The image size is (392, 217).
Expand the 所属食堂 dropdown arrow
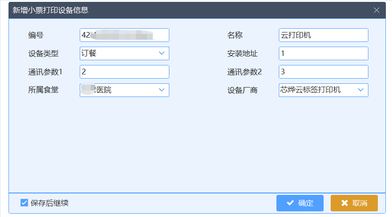(x=162, y=89)
